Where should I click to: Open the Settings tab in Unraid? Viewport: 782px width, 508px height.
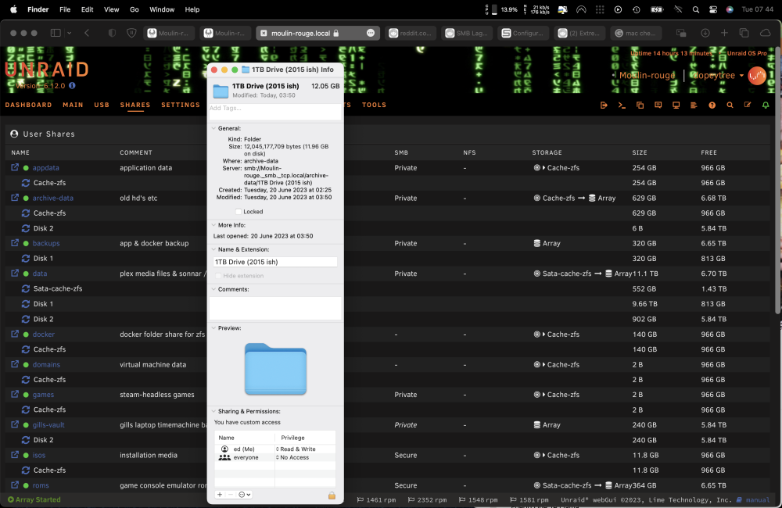[x=181, y=105]
